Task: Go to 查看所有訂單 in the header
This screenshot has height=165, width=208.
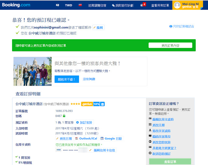Action: [x=160, y=5]
